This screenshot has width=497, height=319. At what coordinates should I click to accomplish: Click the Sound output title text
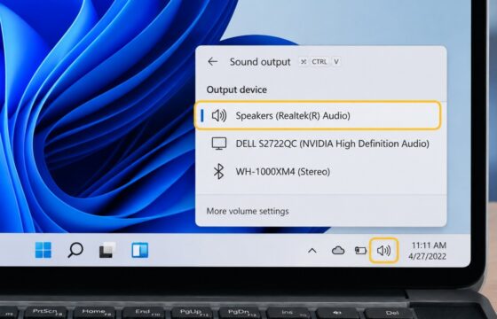click(x=260, y=62)
